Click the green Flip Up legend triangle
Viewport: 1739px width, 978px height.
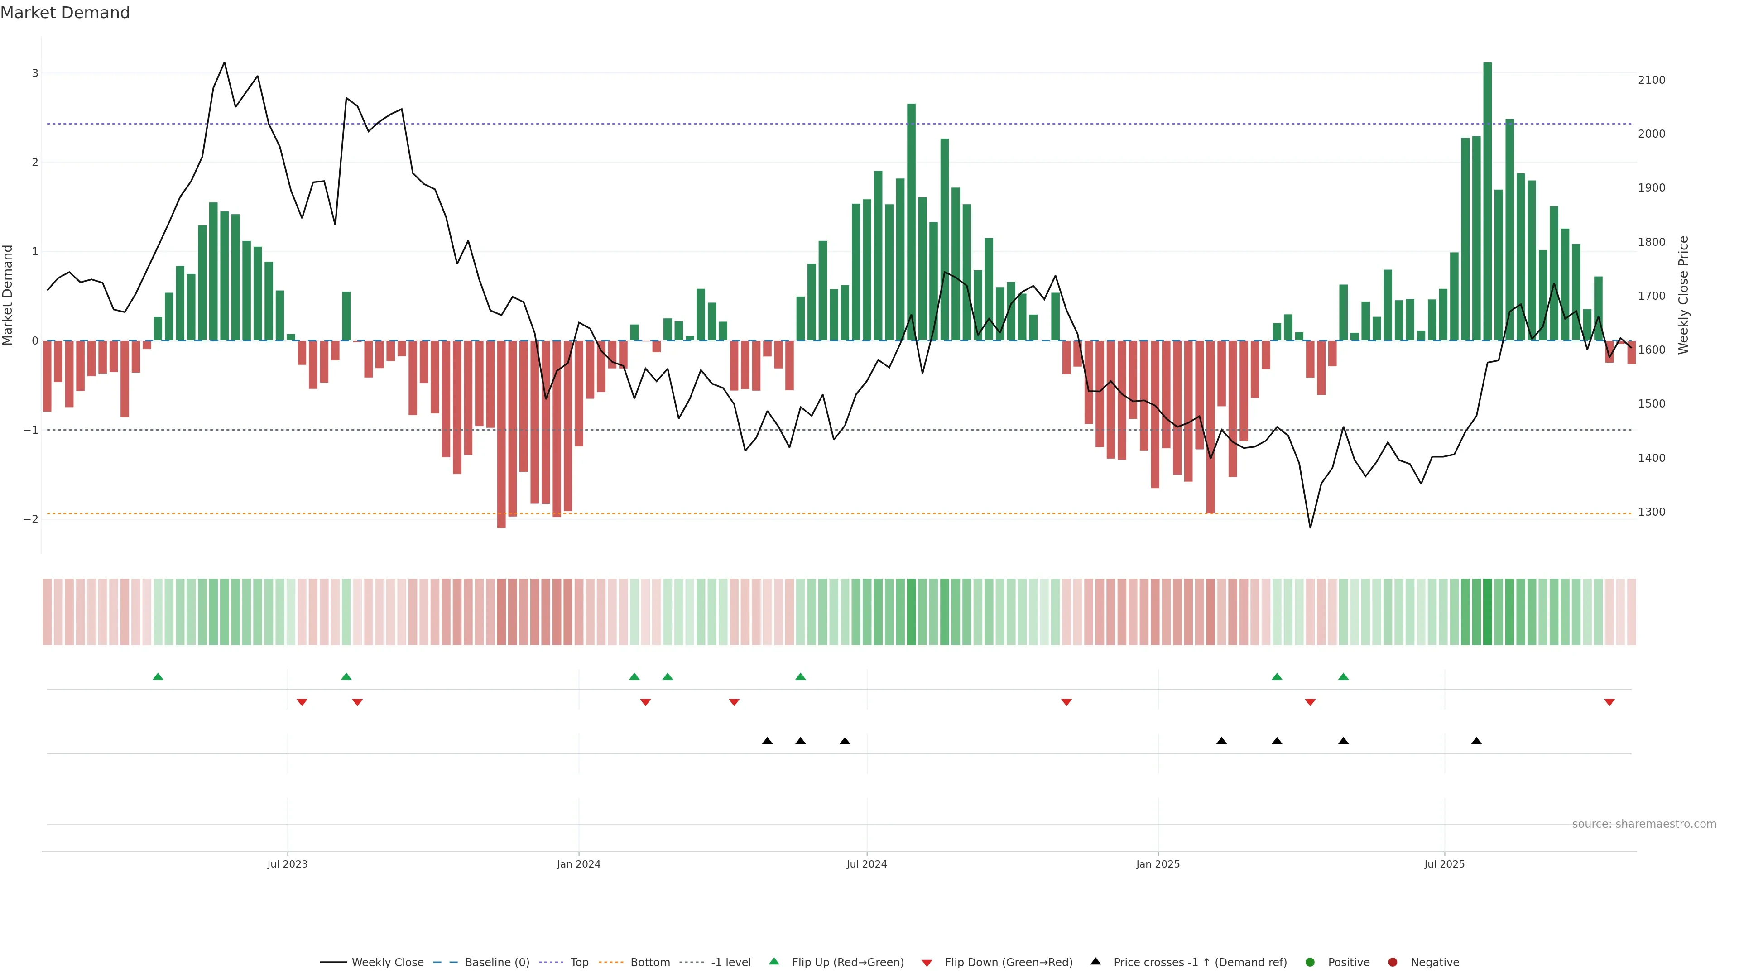tap(774, 962)
